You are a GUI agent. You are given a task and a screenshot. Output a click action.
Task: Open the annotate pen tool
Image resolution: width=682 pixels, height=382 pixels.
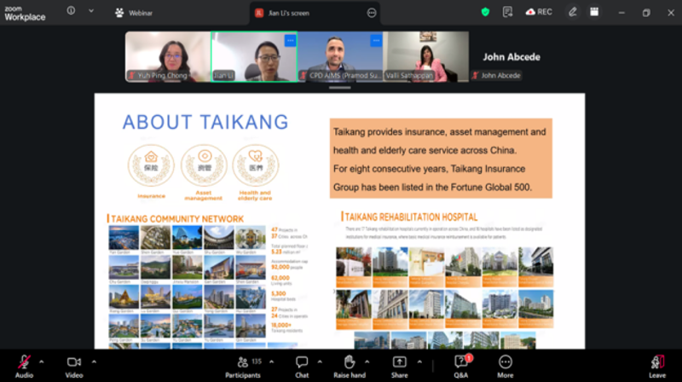(x=573, y=12)
